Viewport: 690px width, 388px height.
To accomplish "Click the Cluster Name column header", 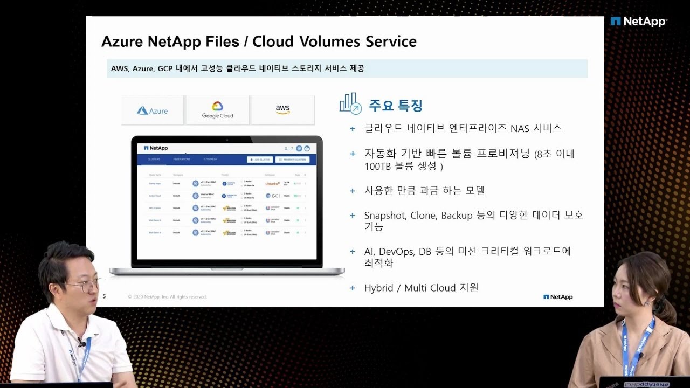I will click(156, 175).
